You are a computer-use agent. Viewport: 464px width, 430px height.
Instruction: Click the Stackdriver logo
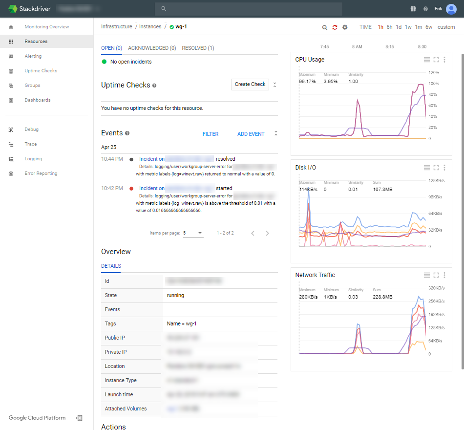click(x=29, y=9)
